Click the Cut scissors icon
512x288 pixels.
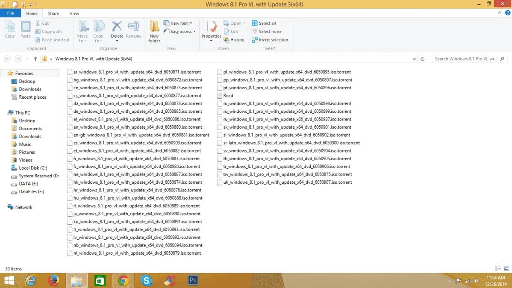click(x=38, y=23)
